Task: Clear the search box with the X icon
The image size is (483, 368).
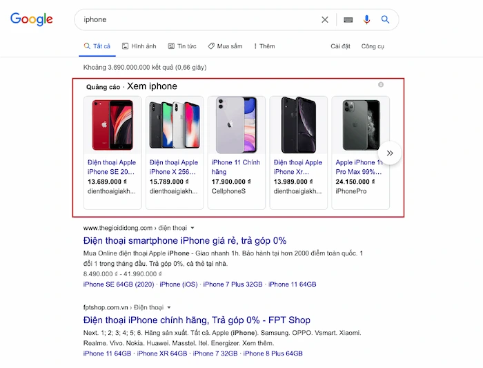Action: [x=325, y=20]
